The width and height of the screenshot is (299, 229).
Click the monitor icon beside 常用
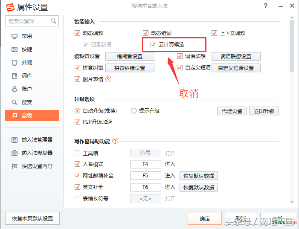[15, 36]
